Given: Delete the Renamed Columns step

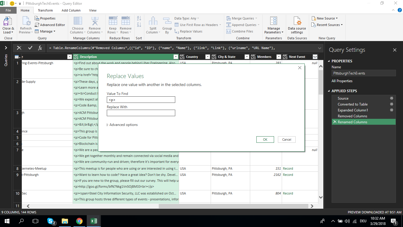Looking at the screenshot, I should pyautogui.click(x=335, y=121).
